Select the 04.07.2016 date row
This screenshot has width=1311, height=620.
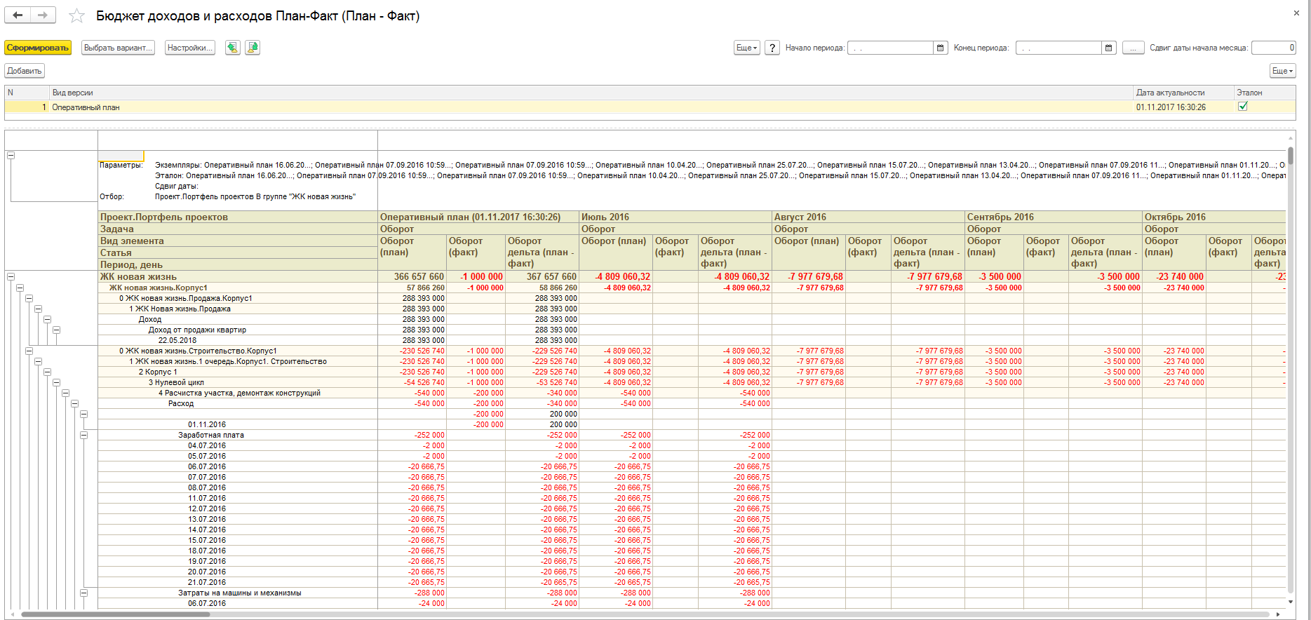[238, 445]
